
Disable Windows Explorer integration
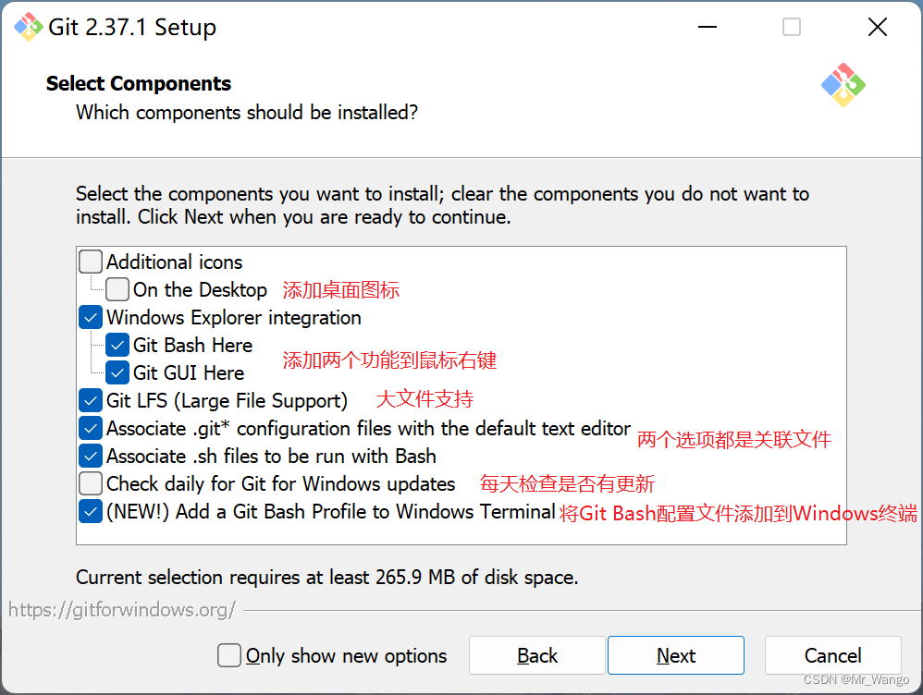[x=90, y=317]
